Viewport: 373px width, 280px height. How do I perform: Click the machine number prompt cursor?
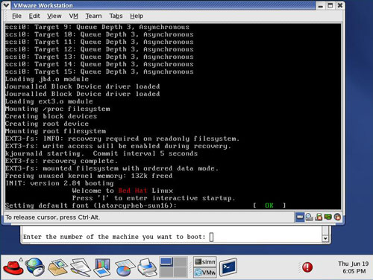pyautogui.click(x=211, y=237)
